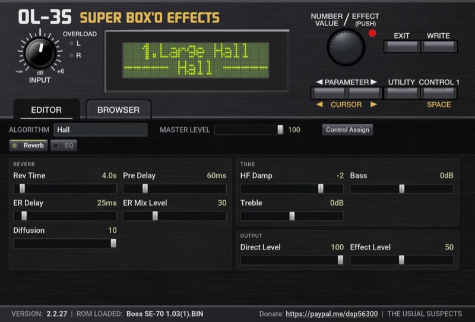This screenshot has height=322, width=475.
Task: Click the Direct Level slider
Action: [292, 260]
